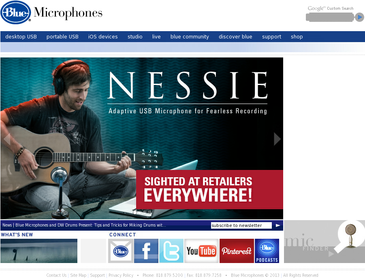Open the Pinterest icon
Viewport: 365px width, 278px height.
[237, 251]
